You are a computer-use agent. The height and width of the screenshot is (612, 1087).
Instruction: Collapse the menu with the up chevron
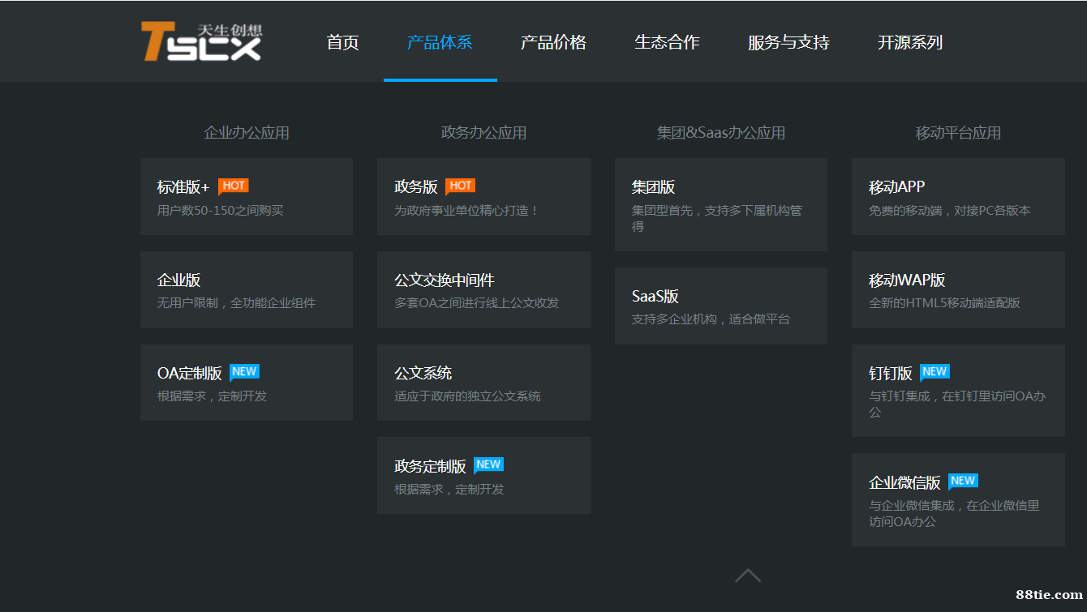[x=748, y=575]
